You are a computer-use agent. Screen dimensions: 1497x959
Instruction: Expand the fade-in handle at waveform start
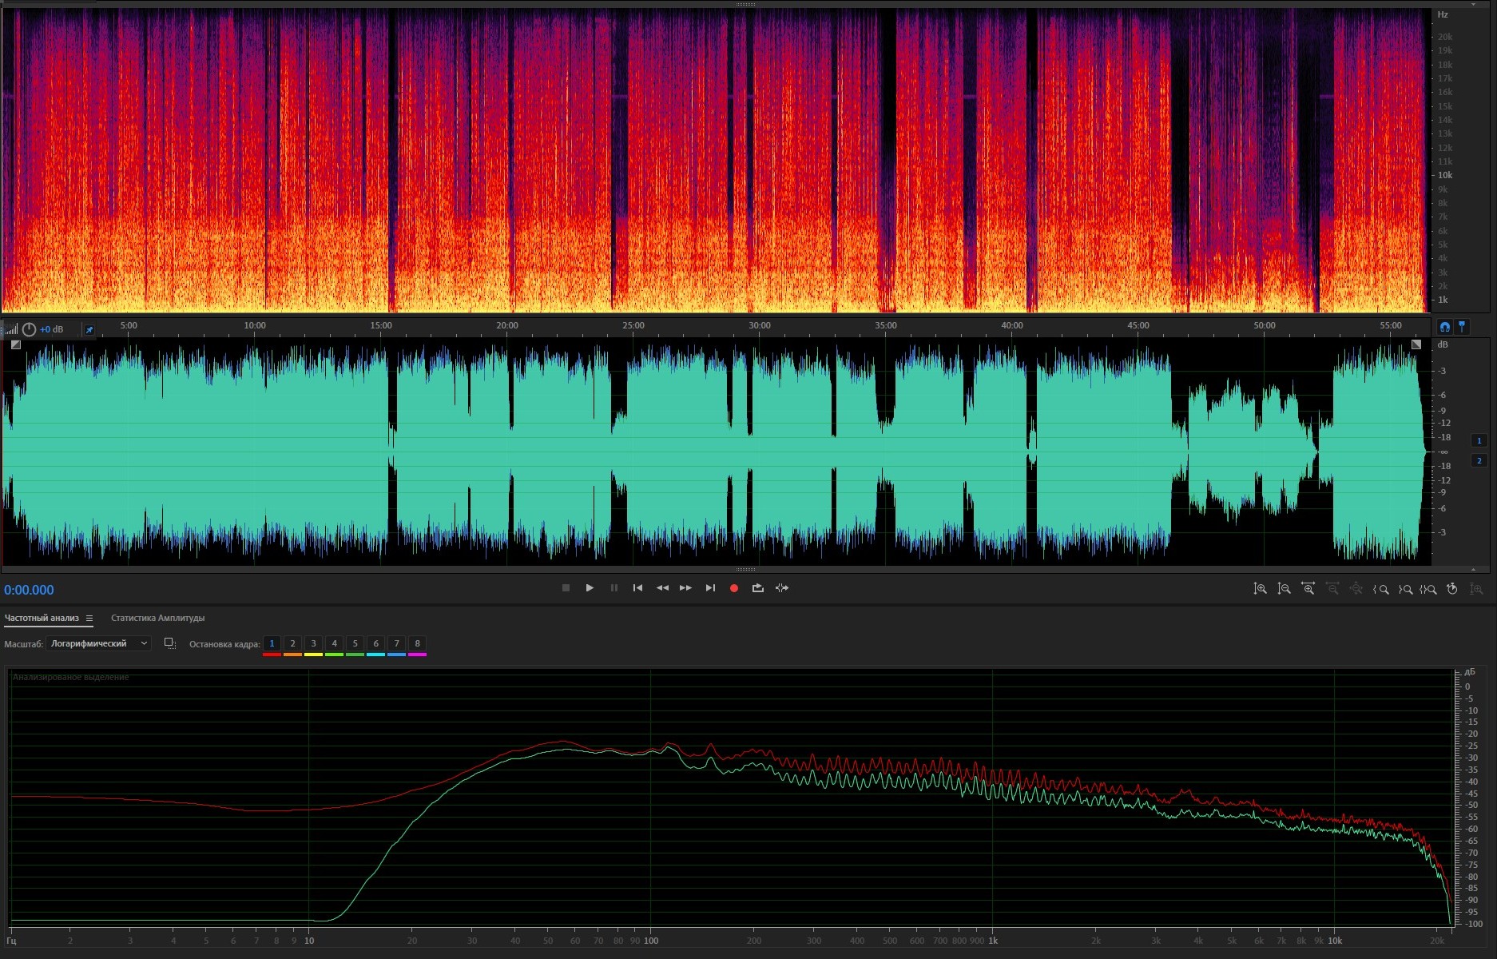16,345
